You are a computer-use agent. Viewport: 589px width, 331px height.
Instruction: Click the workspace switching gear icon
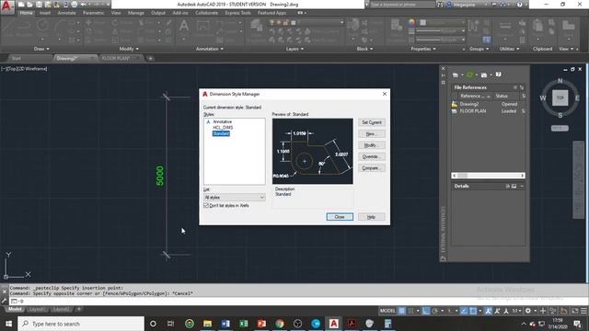point(528,311)
